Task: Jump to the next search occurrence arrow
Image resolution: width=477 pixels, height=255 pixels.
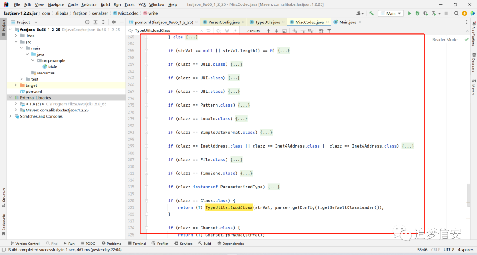Action: click(x=276, y=31)
